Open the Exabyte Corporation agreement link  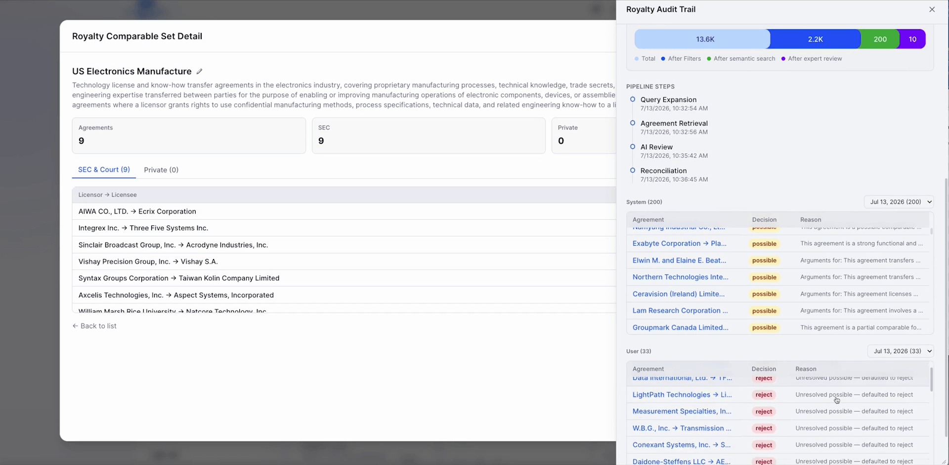(679, 243)
